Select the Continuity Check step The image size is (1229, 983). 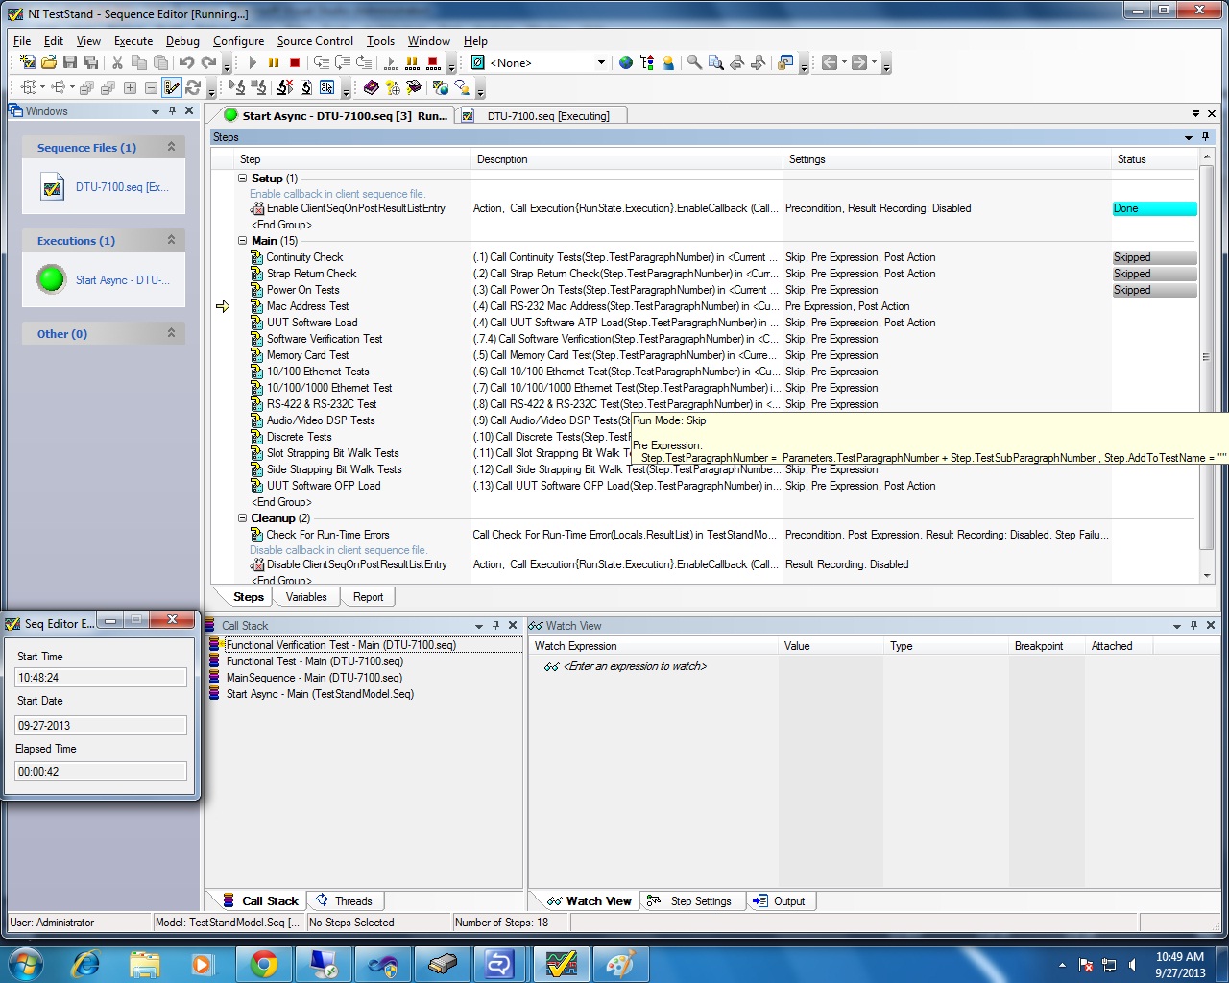pyautogui.click(x=304, y=257)
